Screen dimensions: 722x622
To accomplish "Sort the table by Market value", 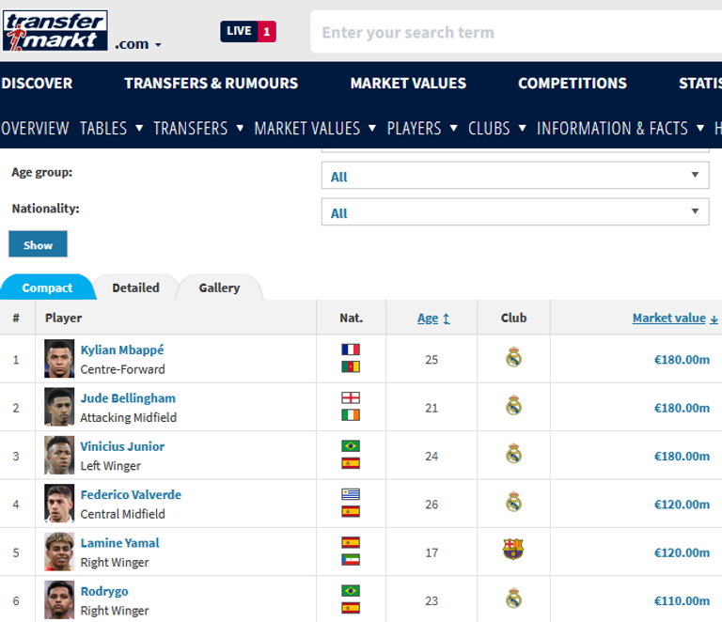I will click(x=668, y=318).
